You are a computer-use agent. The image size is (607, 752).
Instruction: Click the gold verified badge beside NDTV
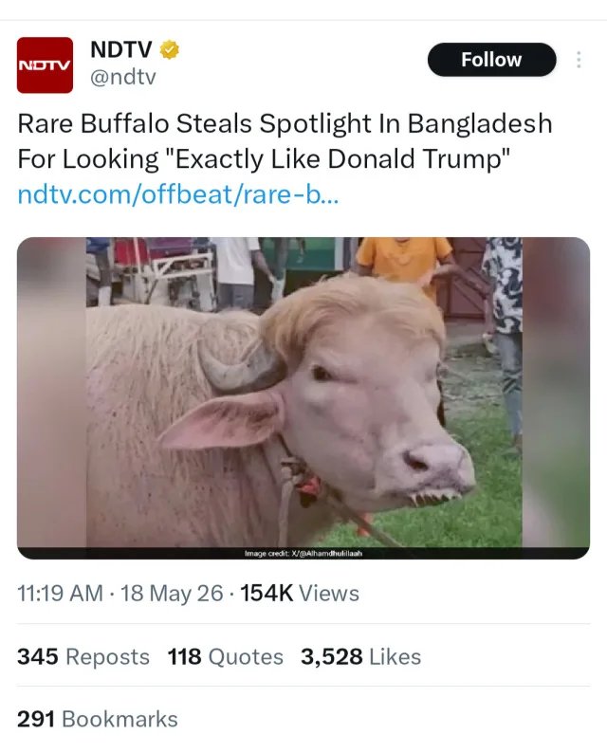click(x=169, y=49)
